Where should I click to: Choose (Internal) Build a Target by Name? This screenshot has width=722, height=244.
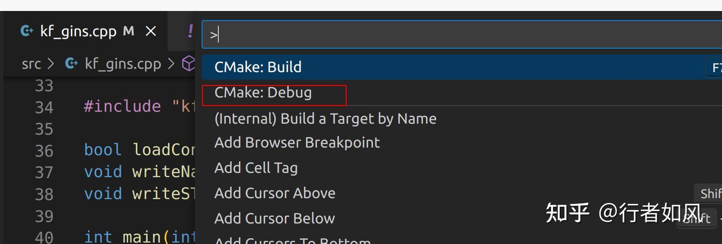point(325,118)
